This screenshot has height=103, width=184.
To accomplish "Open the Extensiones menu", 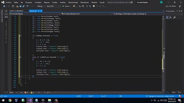I will (85, 2).
